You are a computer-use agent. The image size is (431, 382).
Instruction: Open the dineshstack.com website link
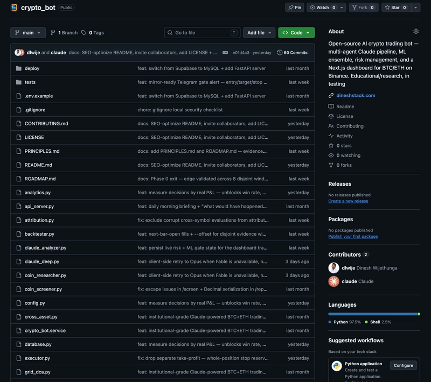pyautogui.click(x=356, y=96)
